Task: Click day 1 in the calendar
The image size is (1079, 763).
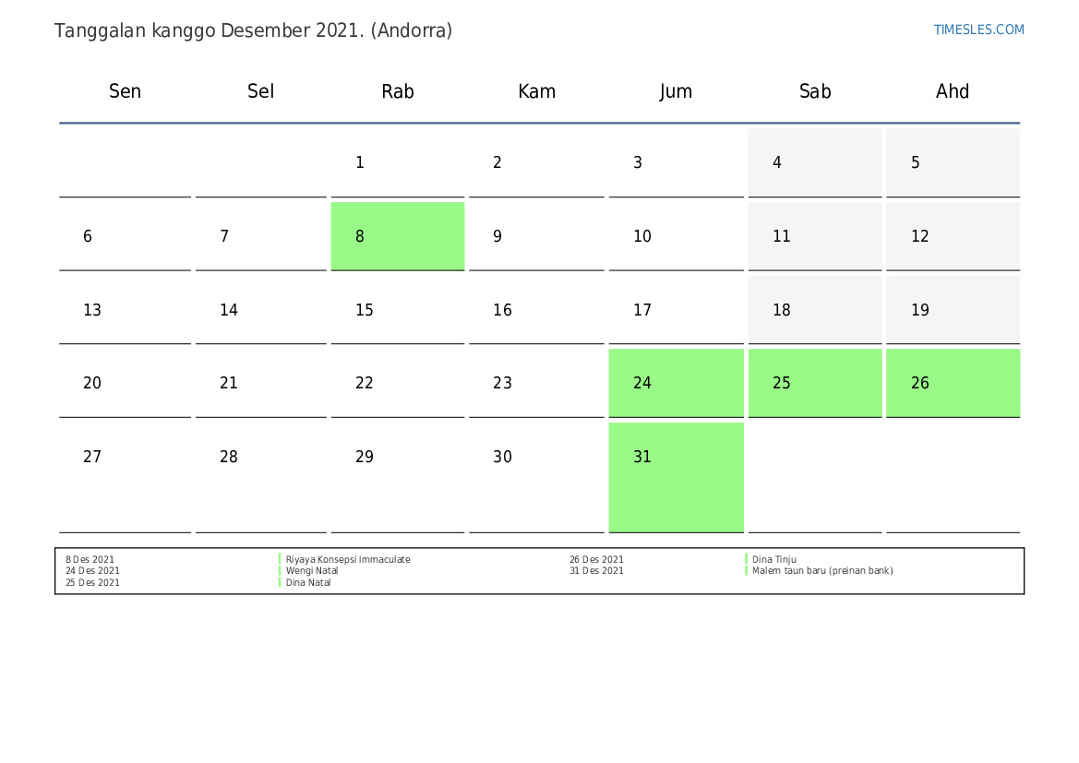Action: 398,162
